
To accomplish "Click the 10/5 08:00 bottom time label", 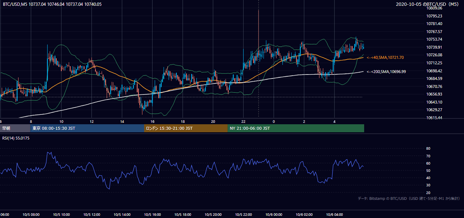I will [x=30, y=215].
